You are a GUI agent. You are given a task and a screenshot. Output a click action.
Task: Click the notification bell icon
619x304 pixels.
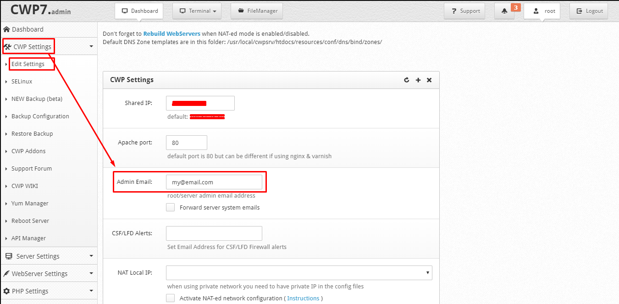click(x=504, y=11)
